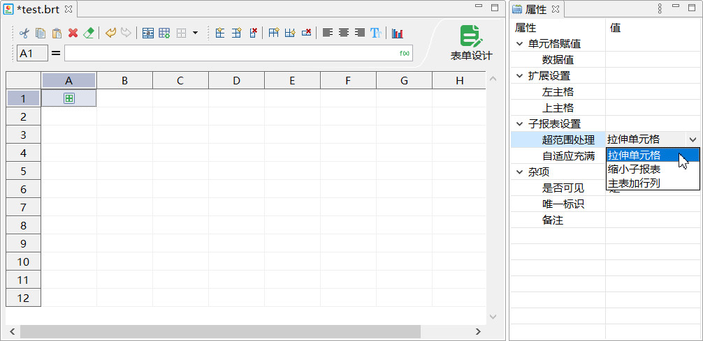The image size is (703, 341).
Task: Click the Undo arrow icon
Action: (110, 33)
